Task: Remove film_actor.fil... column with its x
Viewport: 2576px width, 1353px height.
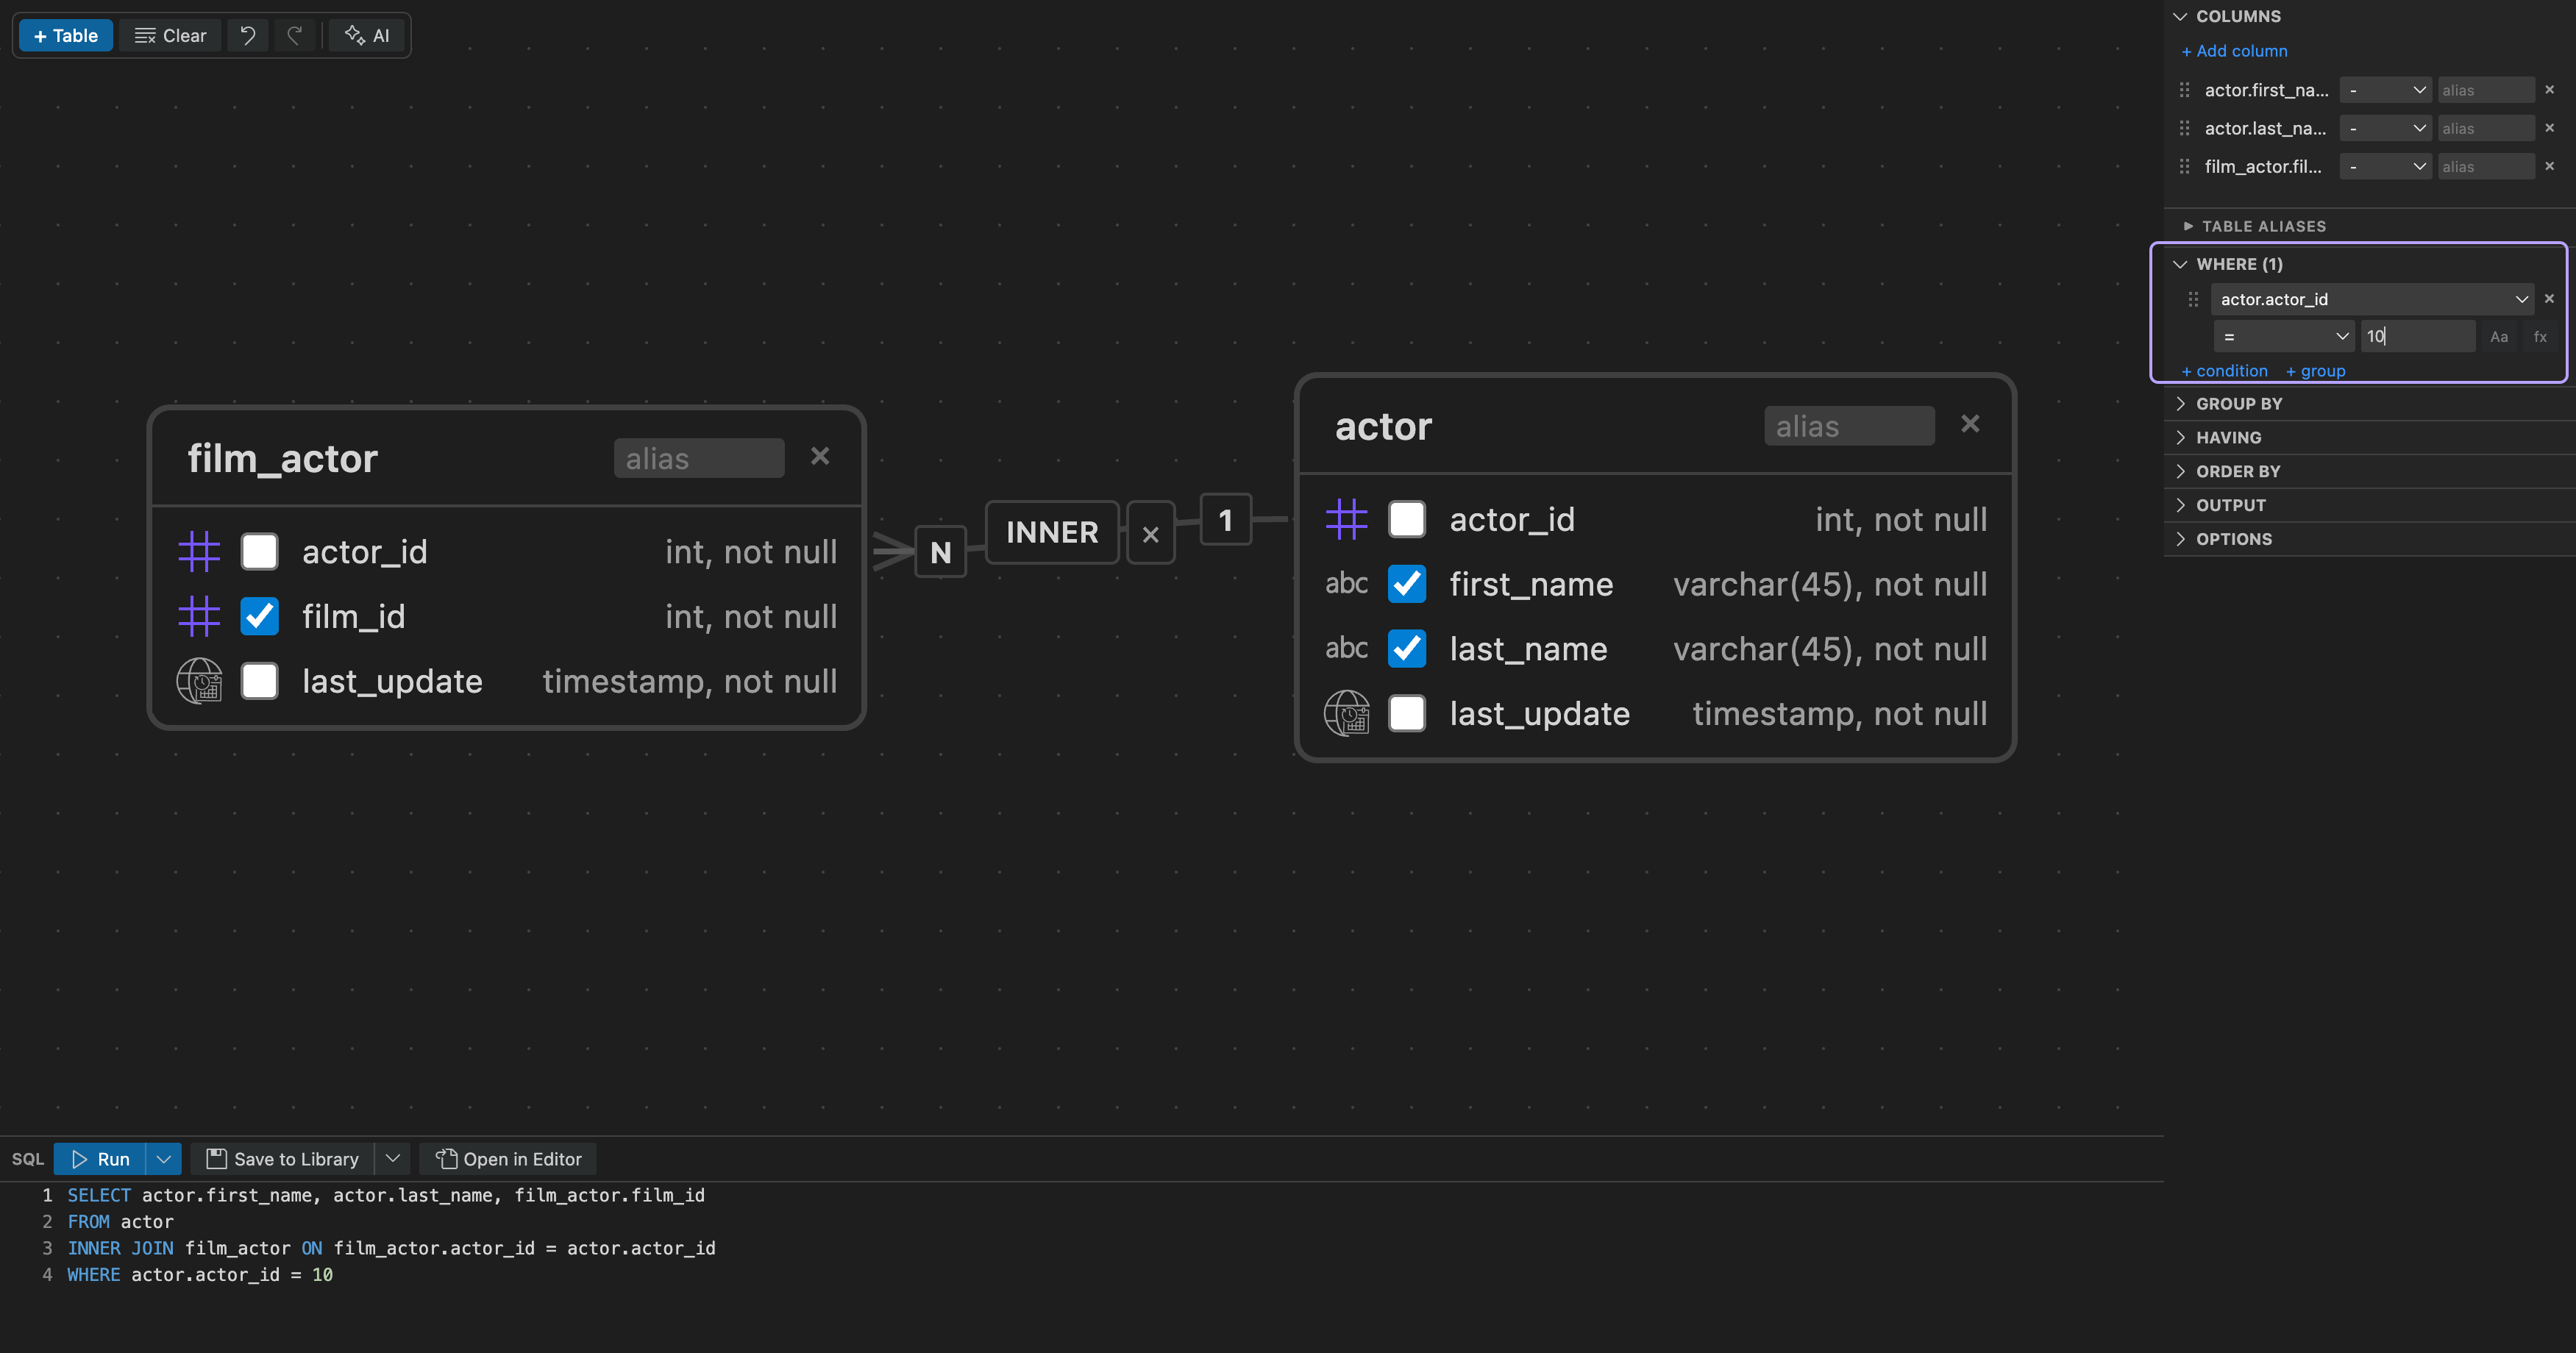Action: (2550, 167)
